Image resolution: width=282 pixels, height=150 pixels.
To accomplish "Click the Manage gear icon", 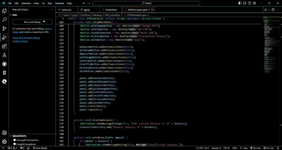I will 4,142.
